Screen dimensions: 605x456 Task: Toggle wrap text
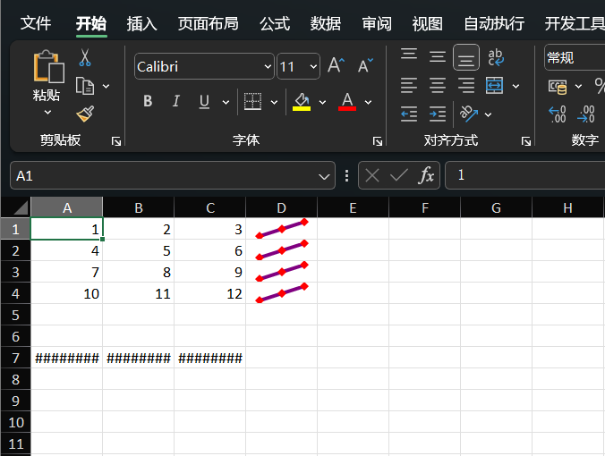point(496,57)
